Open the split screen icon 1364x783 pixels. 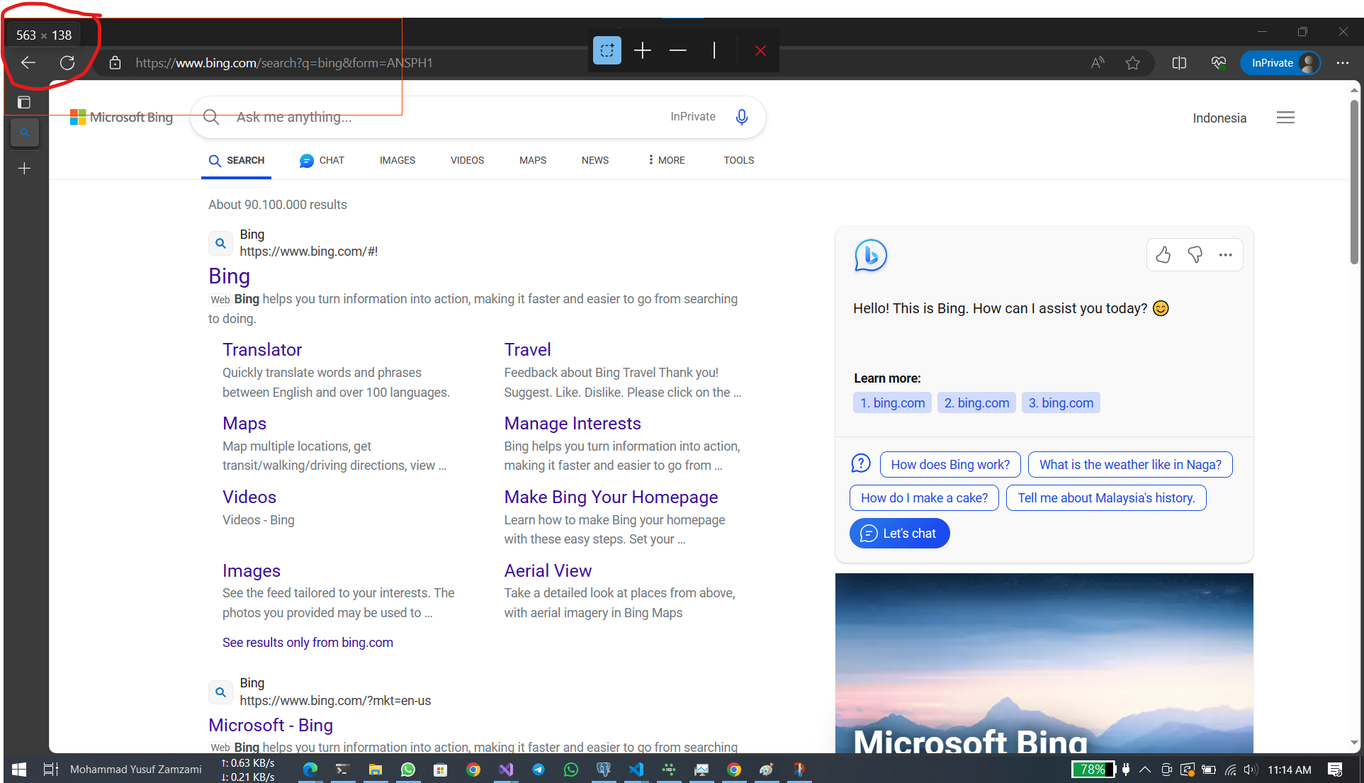1179,63
